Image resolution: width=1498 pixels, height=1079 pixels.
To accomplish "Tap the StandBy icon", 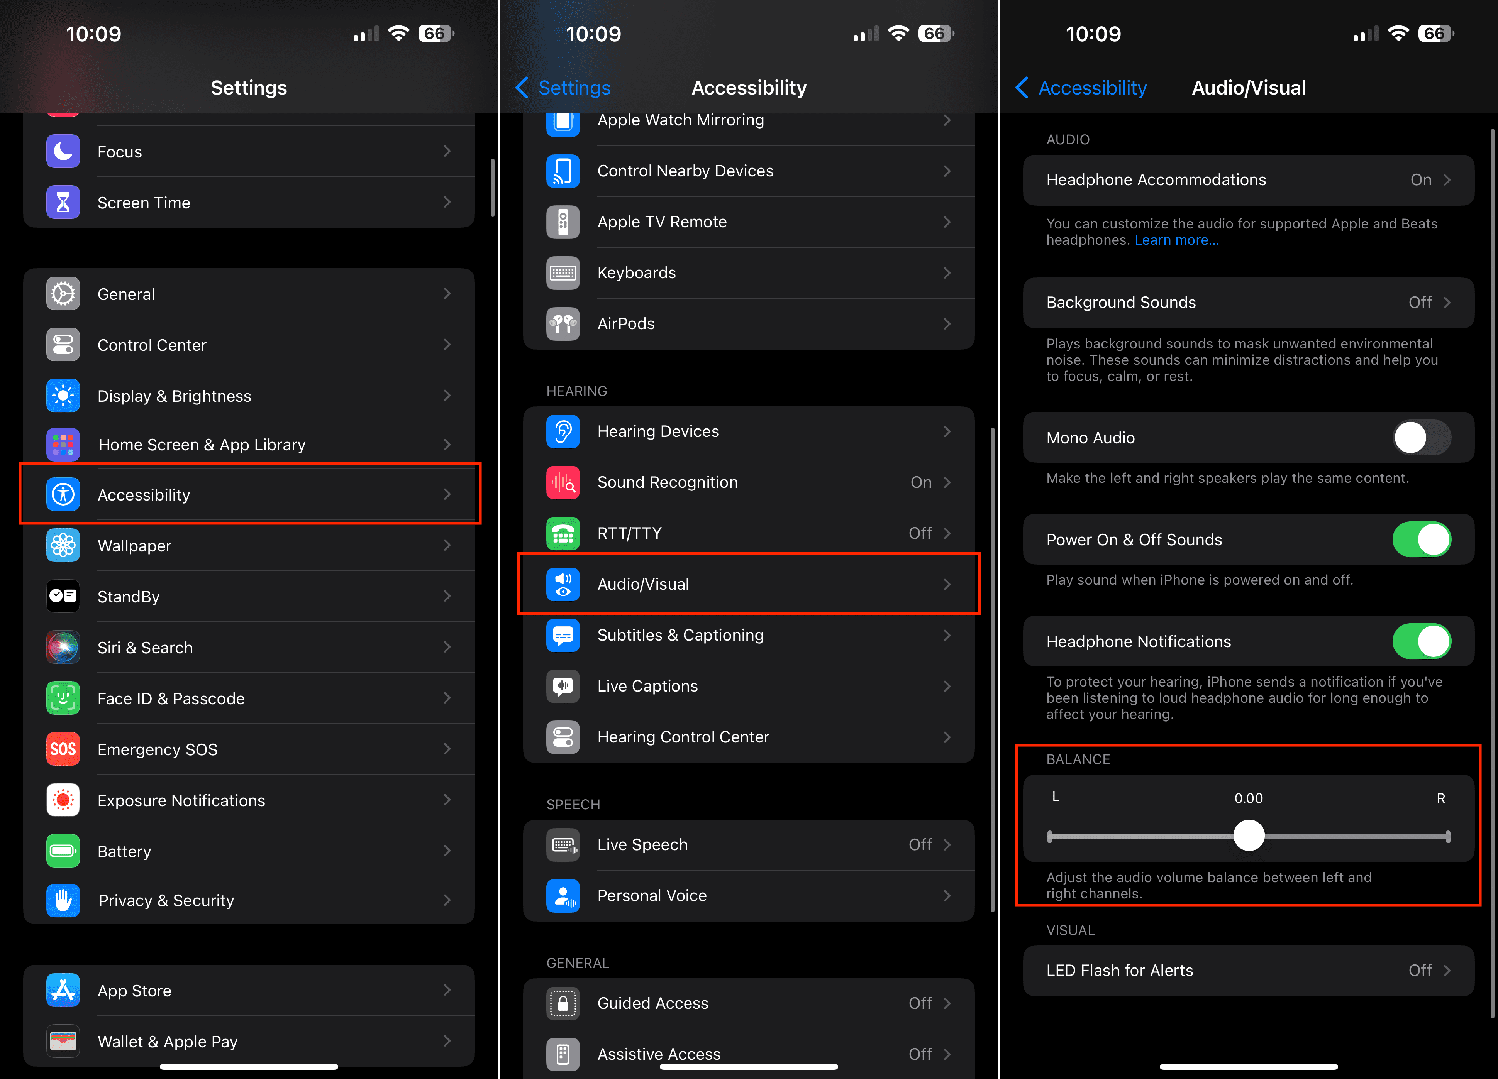I will (63, 596).
